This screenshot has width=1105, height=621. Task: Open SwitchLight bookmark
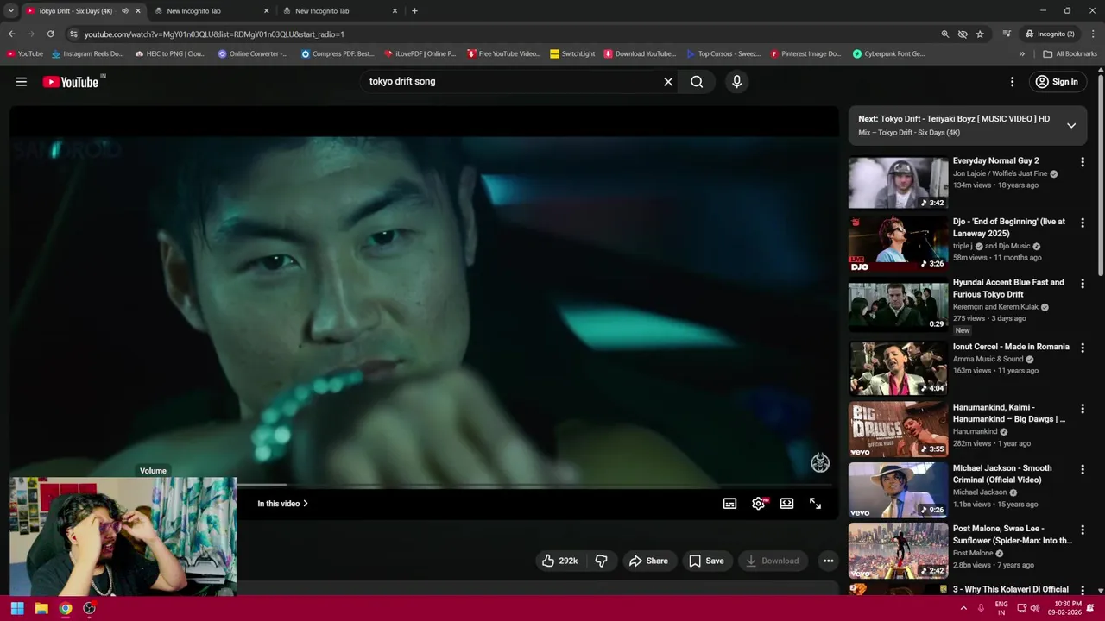pyautogui.click(x=572, y=53)
